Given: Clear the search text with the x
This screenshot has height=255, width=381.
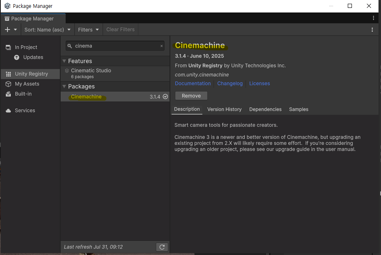Looking at the screenshot, I should tap(162, 46).
